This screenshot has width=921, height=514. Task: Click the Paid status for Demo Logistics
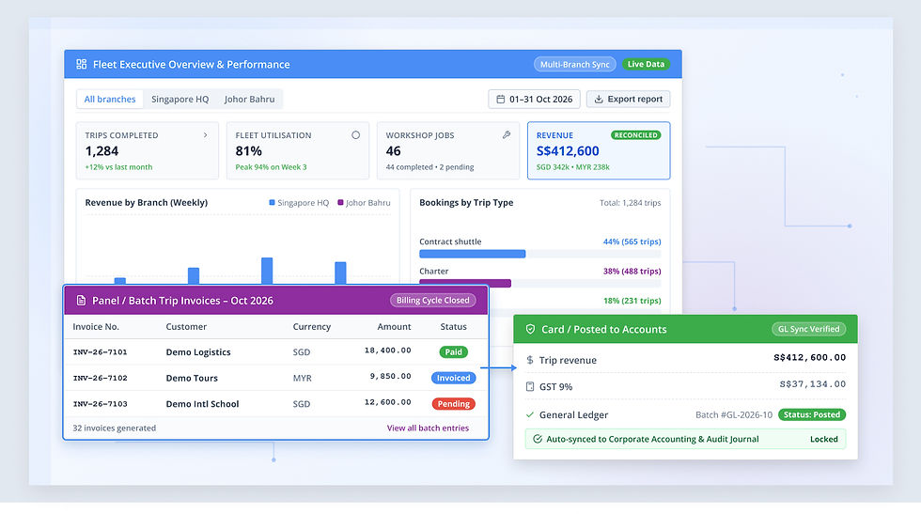click(x=453, y=351)
